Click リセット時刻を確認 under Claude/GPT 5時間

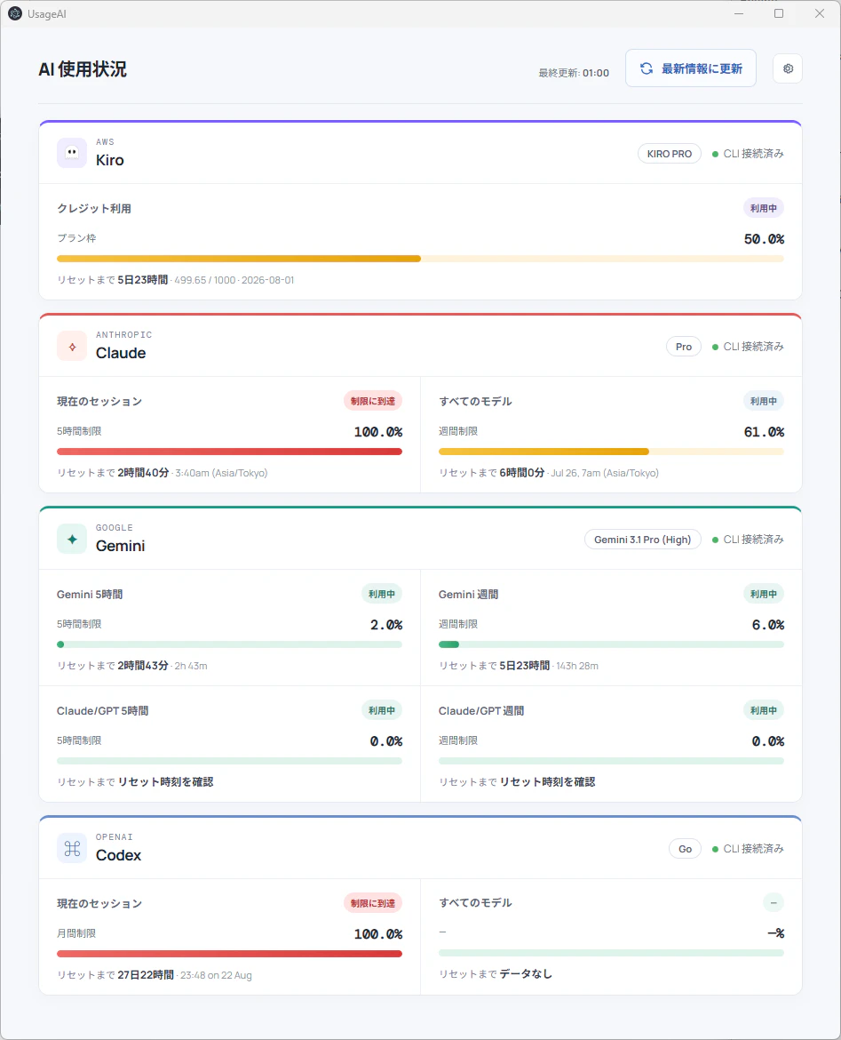pos(166,782)
